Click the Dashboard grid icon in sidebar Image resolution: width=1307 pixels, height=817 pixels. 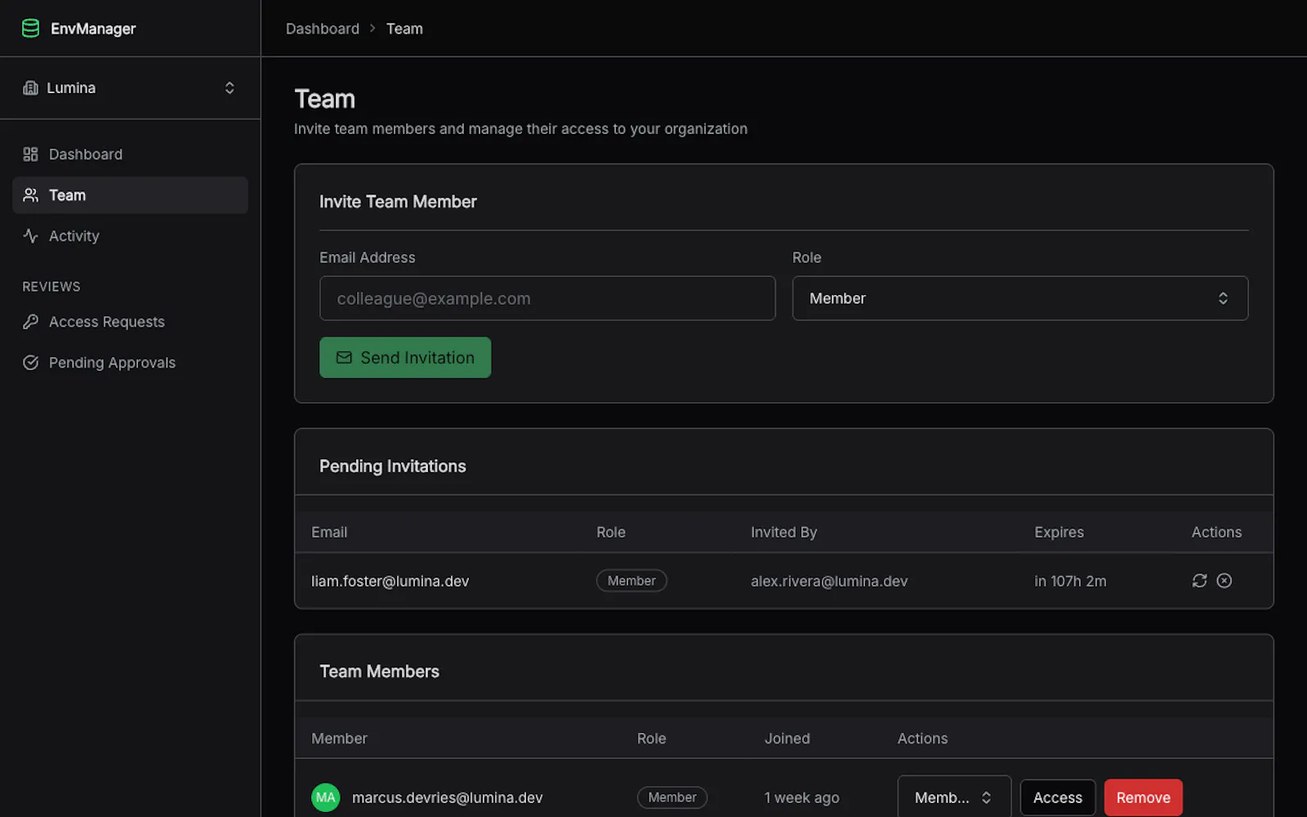[x=30, y=154]
